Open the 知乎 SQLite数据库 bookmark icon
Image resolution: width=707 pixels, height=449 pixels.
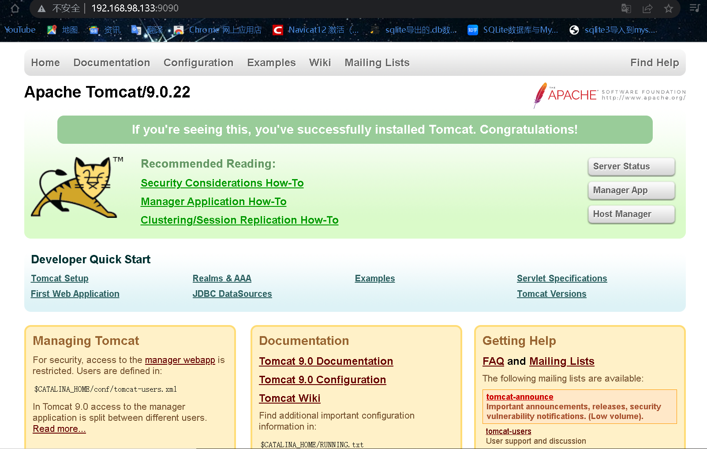(x=473, y=30)
